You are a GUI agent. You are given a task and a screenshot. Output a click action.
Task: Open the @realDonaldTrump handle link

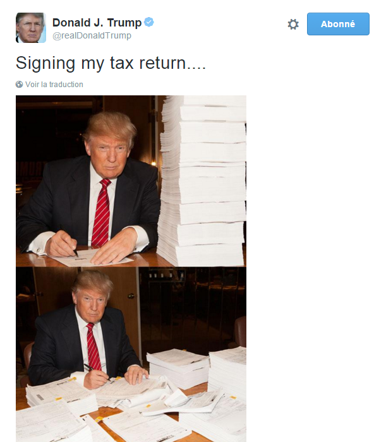click(x=92, y=35)
